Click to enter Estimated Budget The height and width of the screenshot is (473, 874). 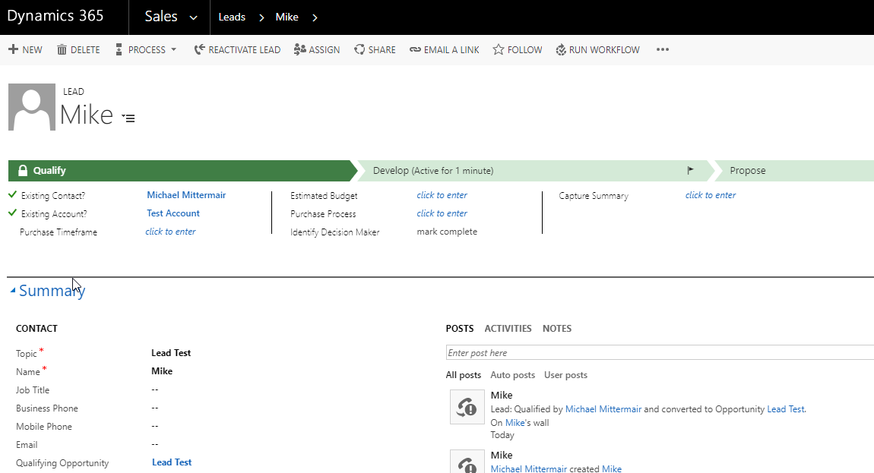pyautogui.click(x=442, y=195)
